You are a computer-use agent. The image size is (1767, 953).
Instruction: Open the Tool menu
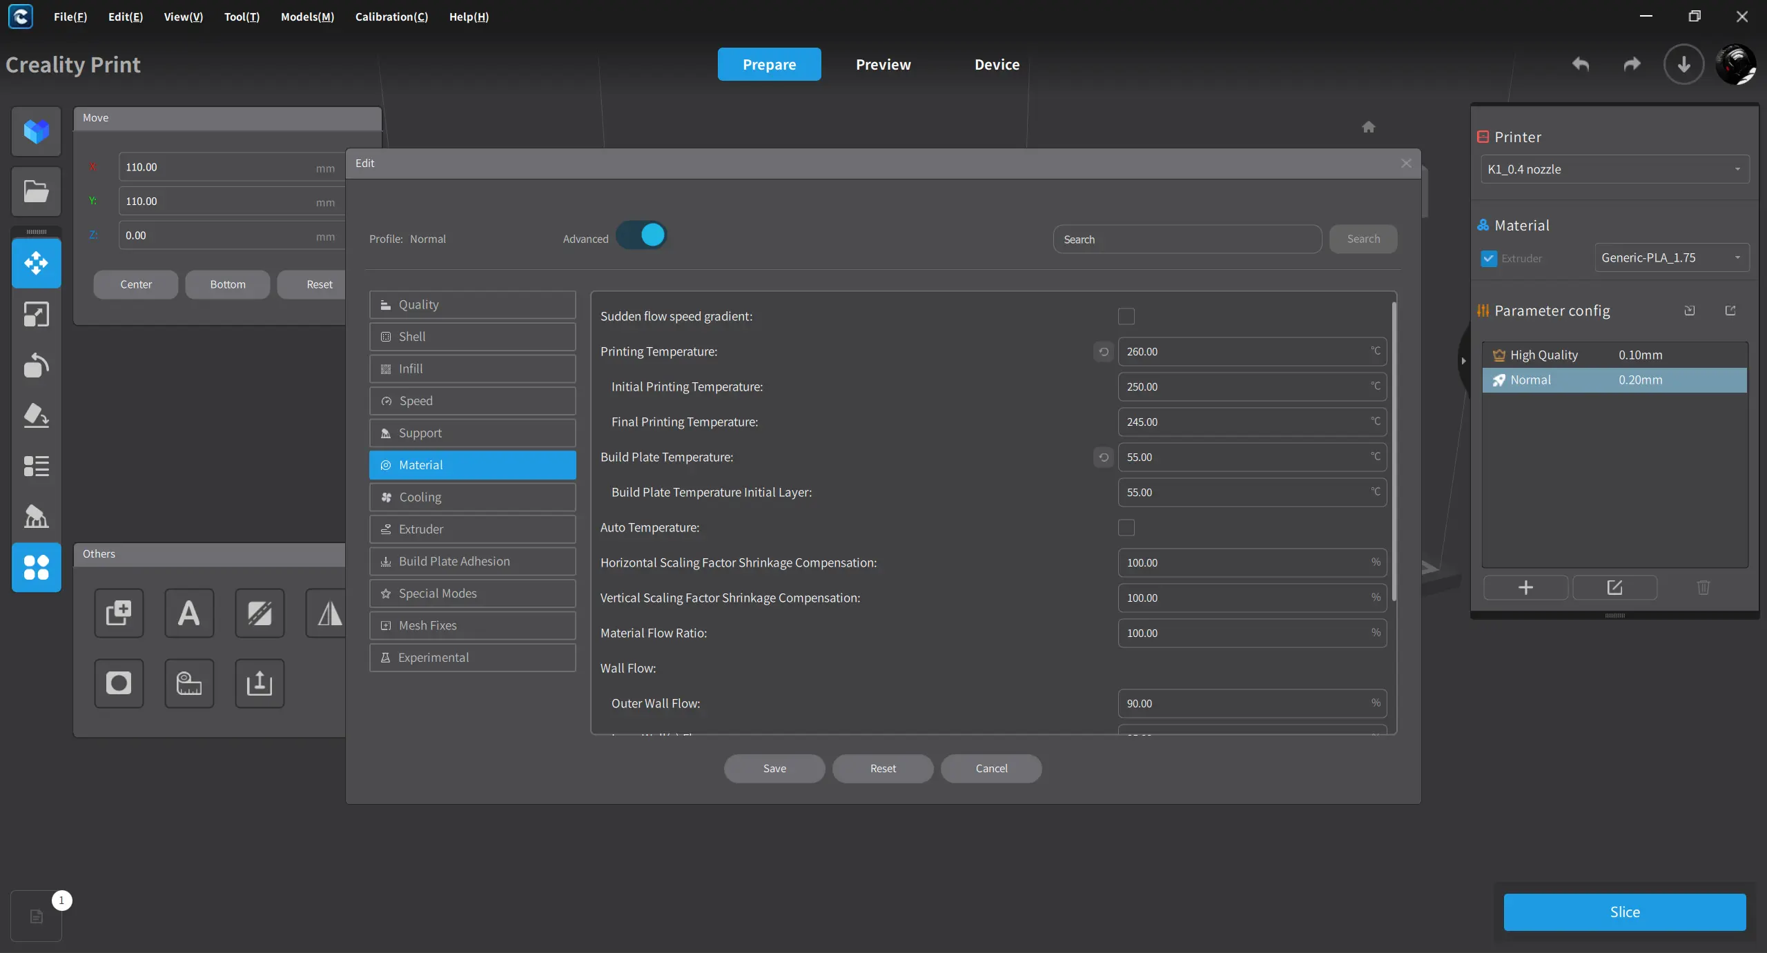point(242,17)
